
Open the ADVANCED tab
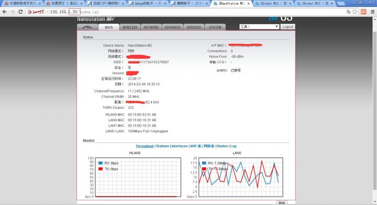(x=173, y=27)
